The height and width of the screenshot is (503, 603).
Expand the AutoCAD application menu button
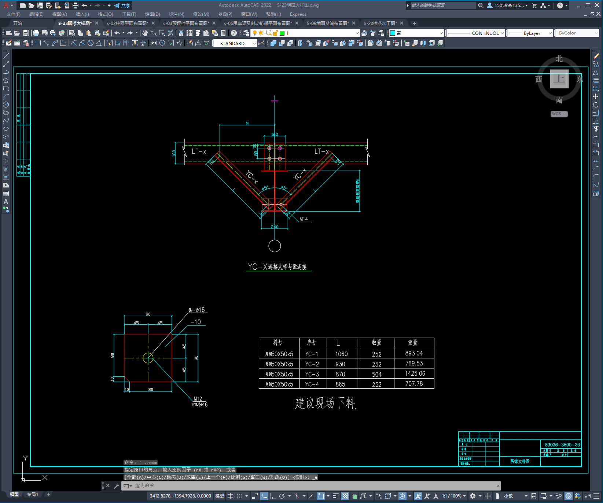7,6
